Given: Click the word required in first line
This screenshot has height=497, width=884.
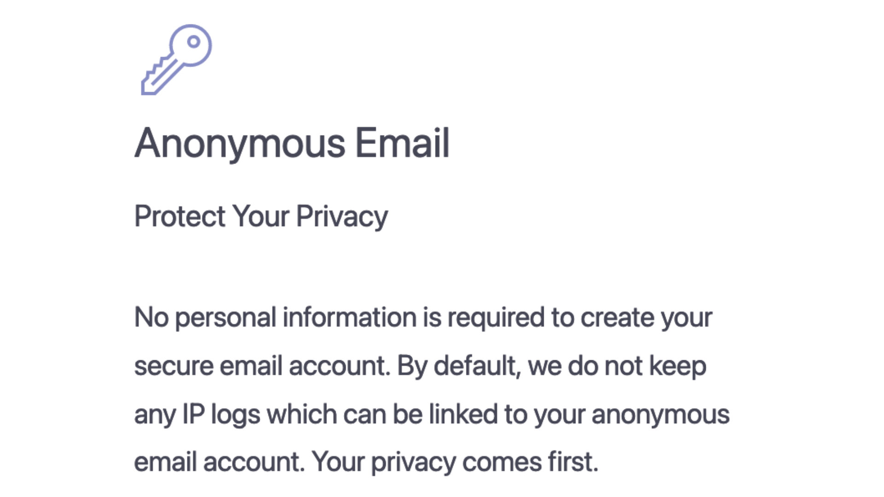Looking at the screenshot, I should [x=496, y=318].
